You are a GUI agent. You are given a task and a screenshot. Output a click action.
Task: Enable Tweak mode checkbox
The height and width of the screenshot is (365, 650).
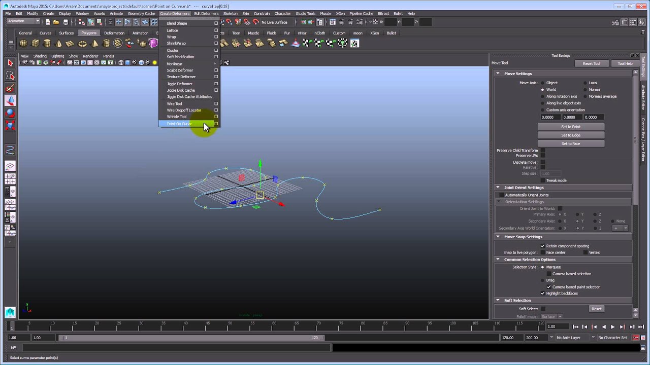pos(543,180)
